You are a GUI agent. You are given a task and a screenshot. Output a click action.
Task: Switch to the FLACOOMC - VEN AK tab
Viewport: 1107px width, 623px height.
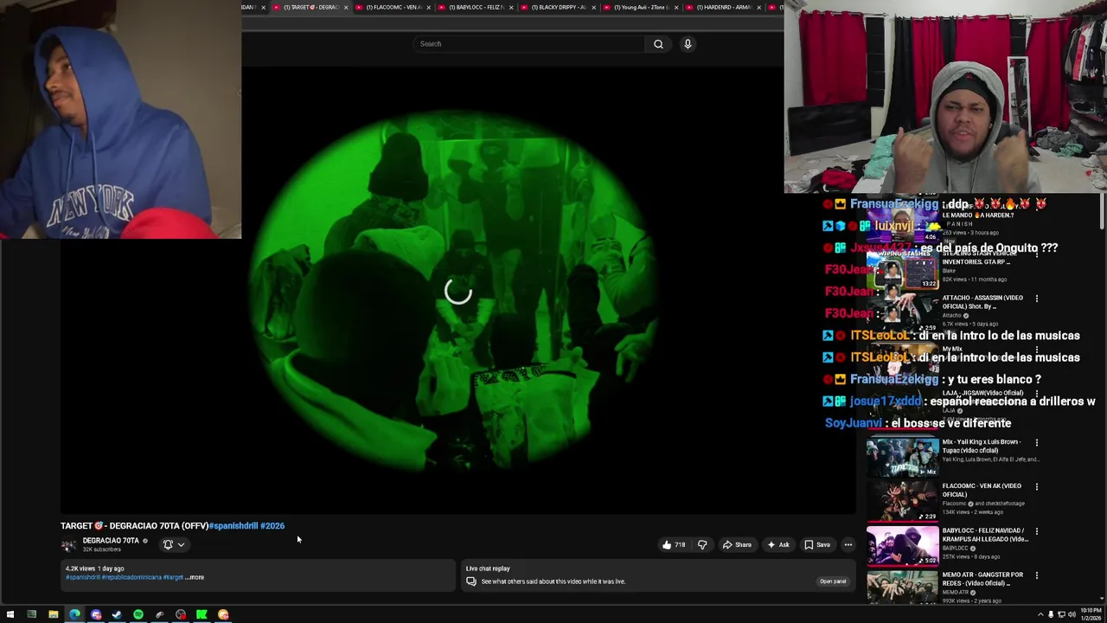point(392,7)
